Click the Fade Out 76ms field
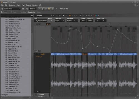Image resolution: width=139 pixels, height=100 pixels. [x=90, y=21]
